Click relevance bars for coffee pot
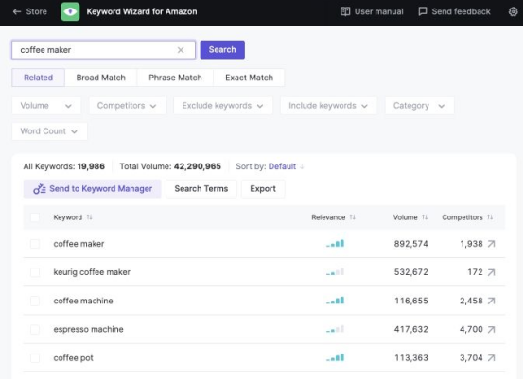This screenshot has height=380, width=524. [x=335, y=358]
